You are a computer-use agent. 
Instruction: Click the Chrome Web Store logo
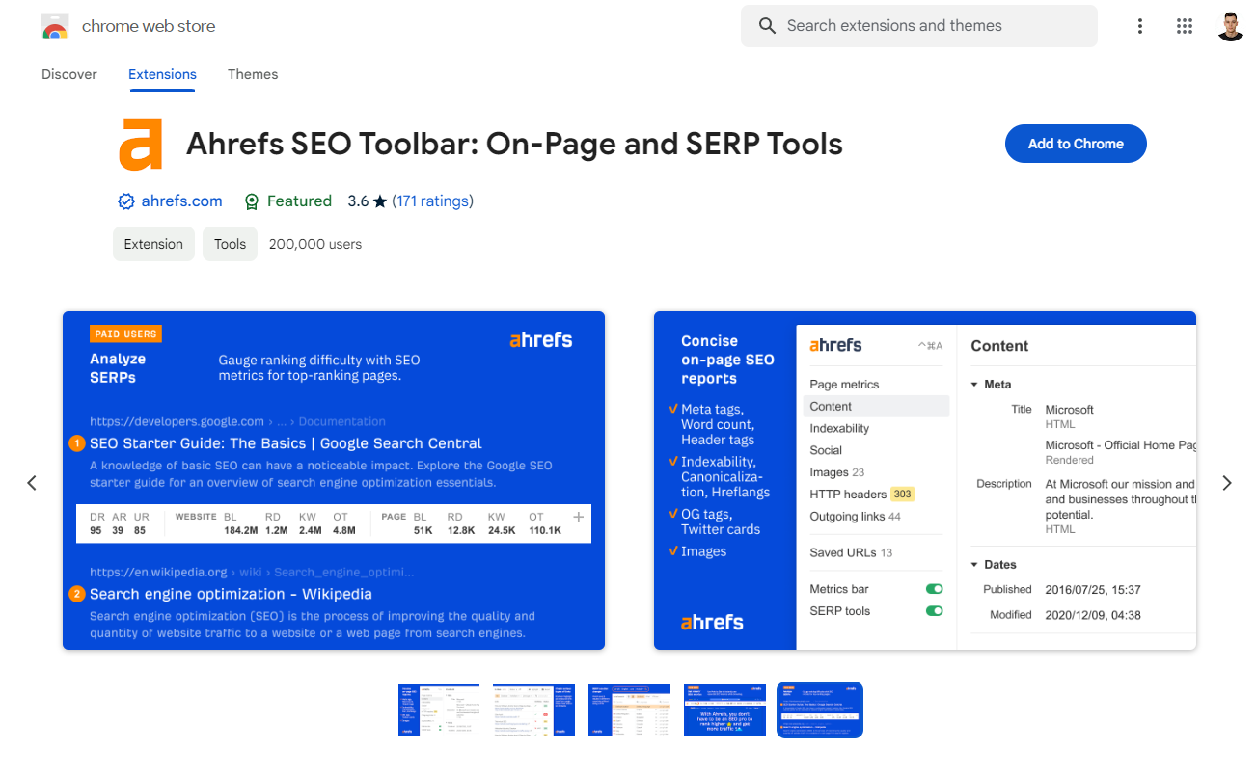pos(55,27)
